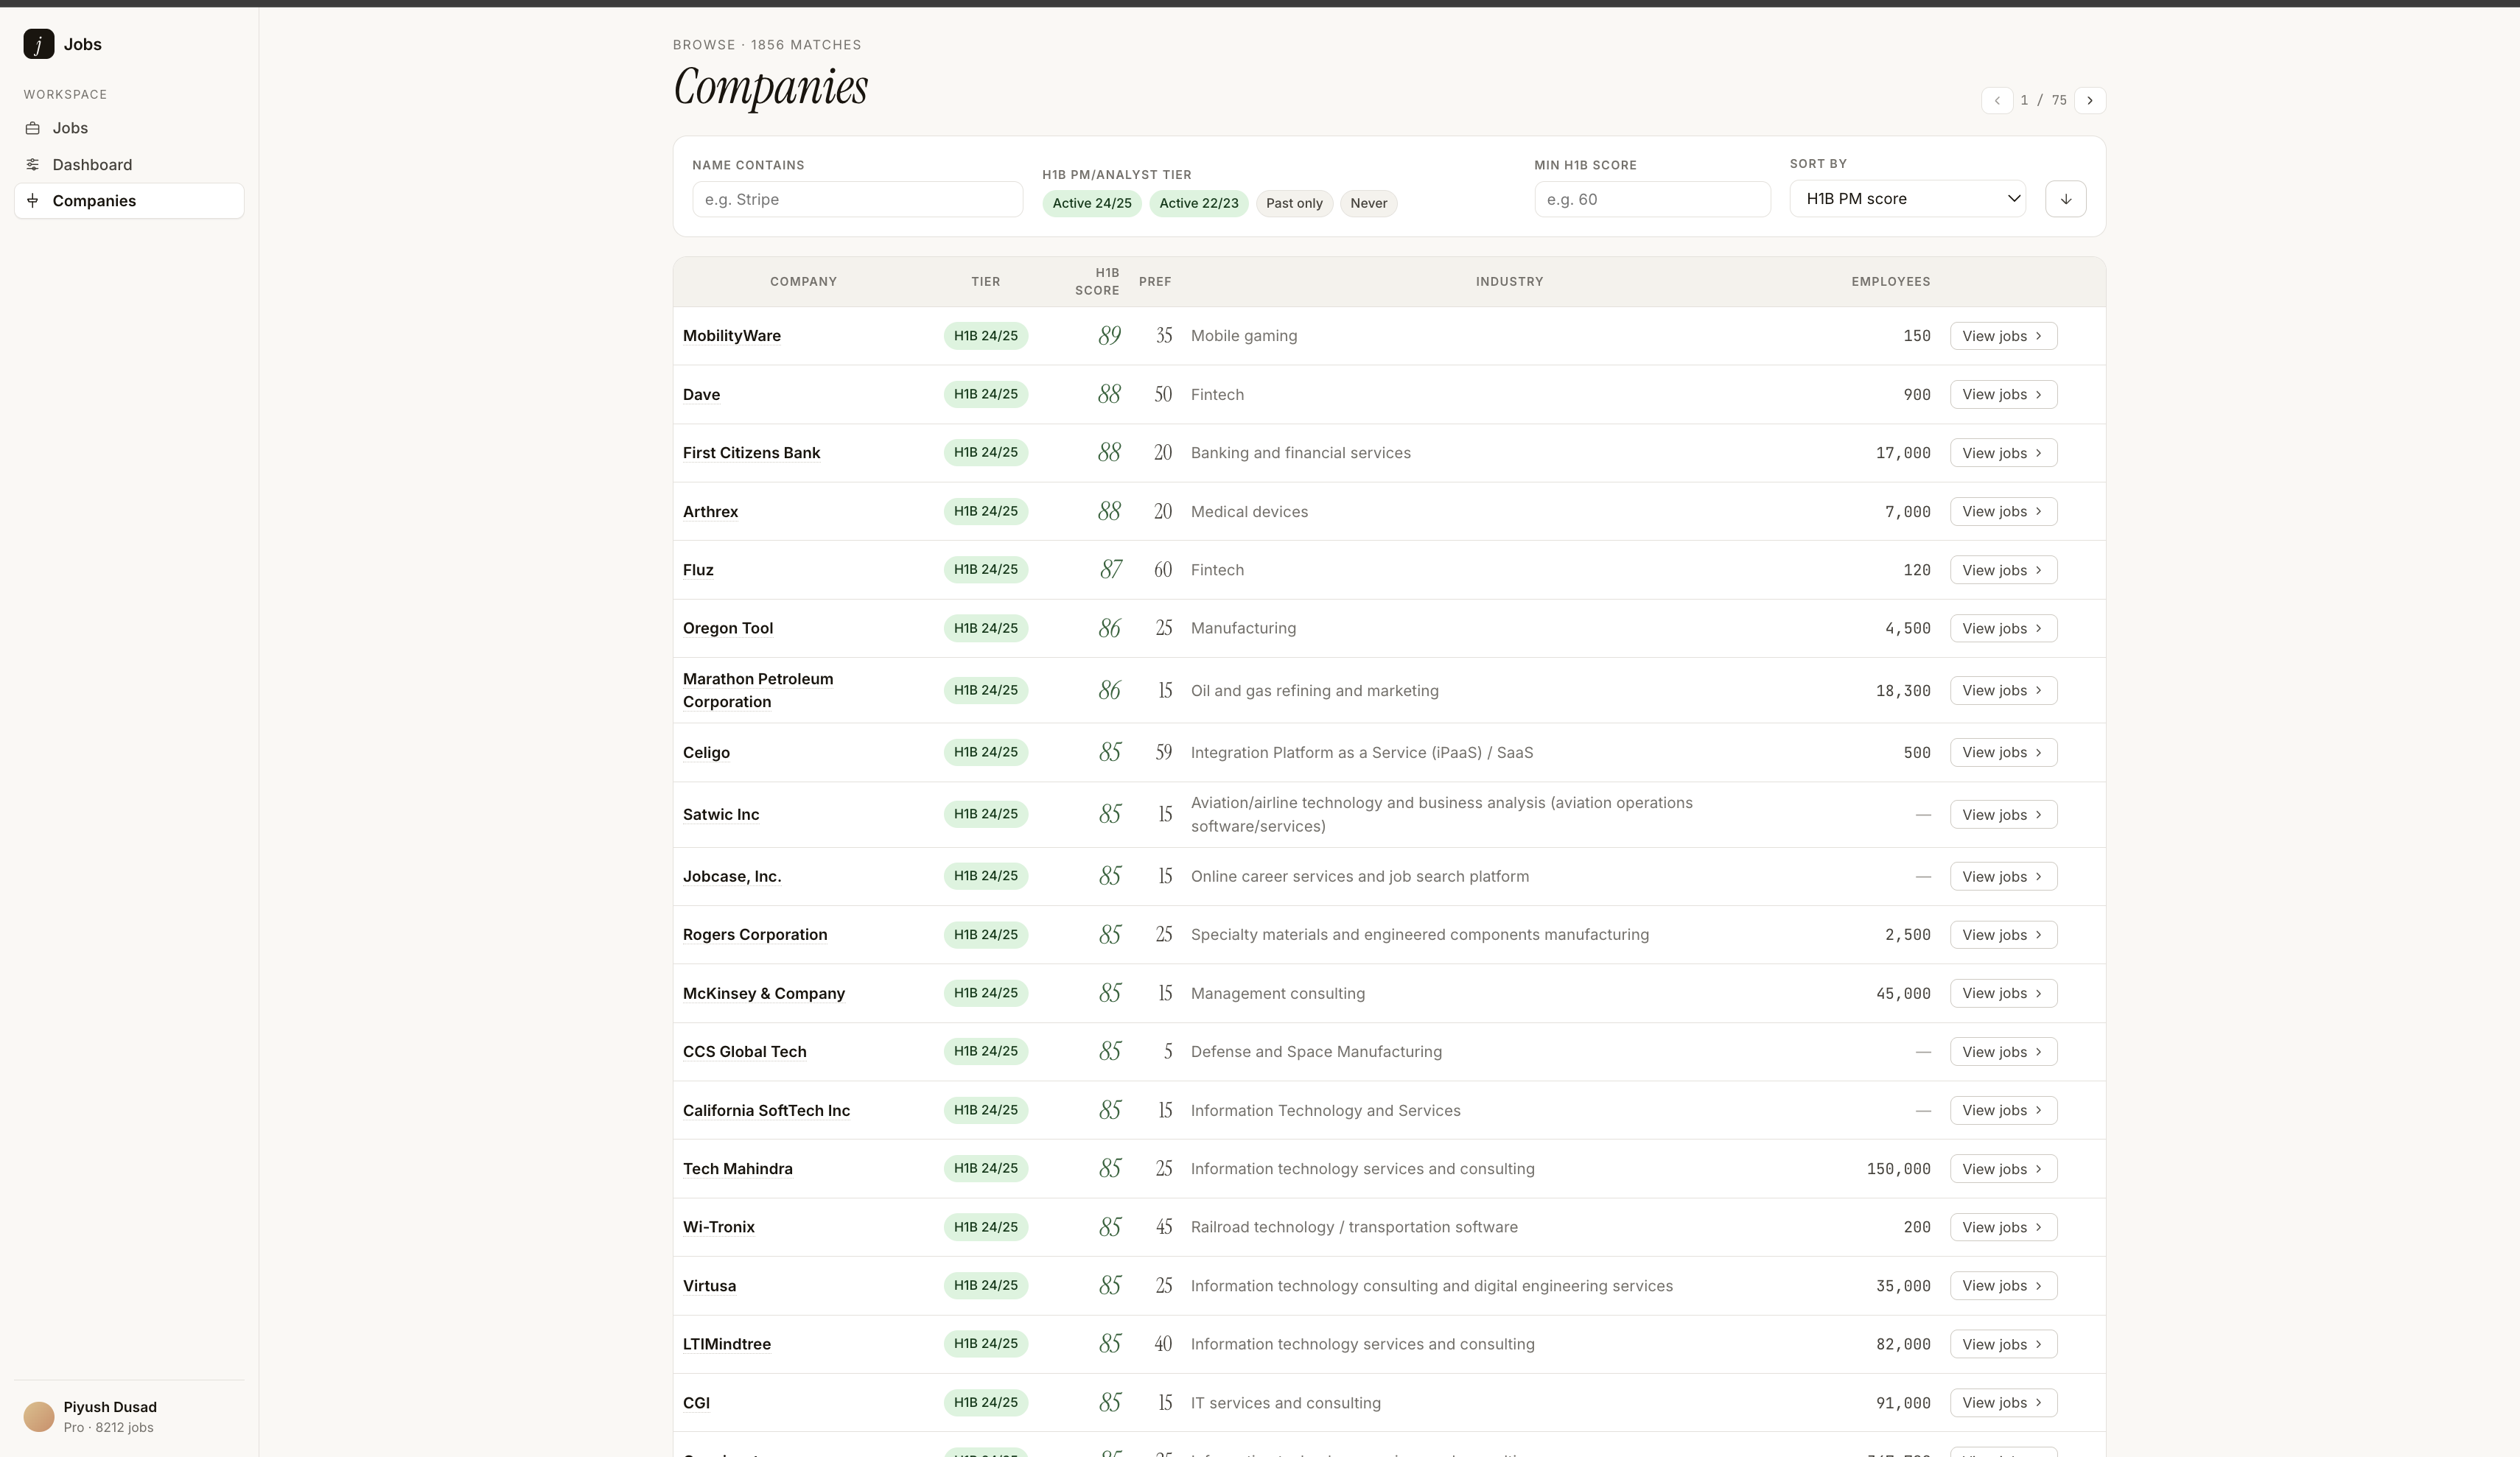Image resolution: width=2520 pixels, height=1457 pixels.
Task: View jobs for CCS Global Tech
Action: [2003, 1051]
